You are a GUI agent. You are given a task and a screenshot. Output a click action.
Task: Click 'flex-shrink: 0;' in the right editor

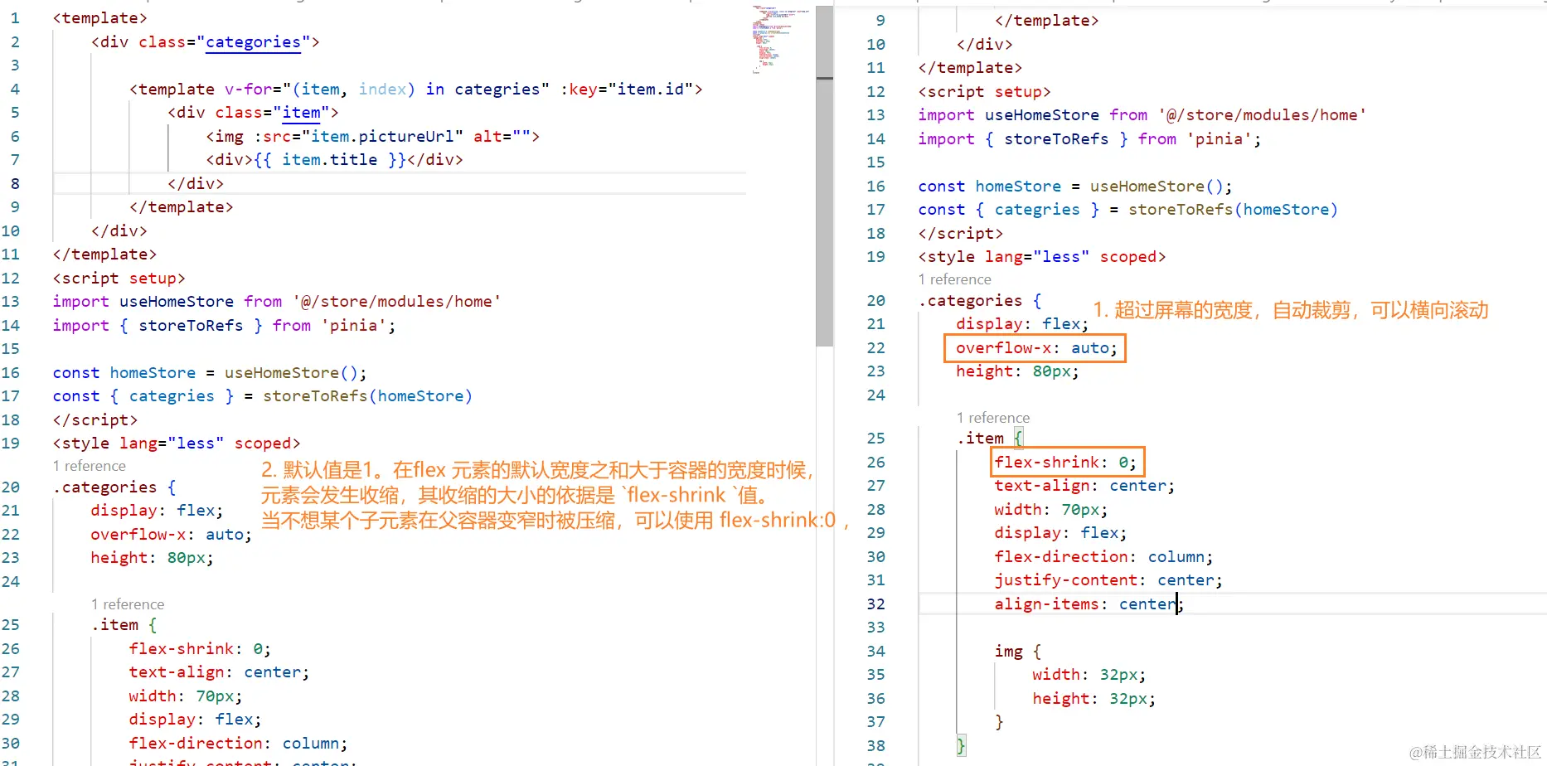click(x=1065, y=463)
